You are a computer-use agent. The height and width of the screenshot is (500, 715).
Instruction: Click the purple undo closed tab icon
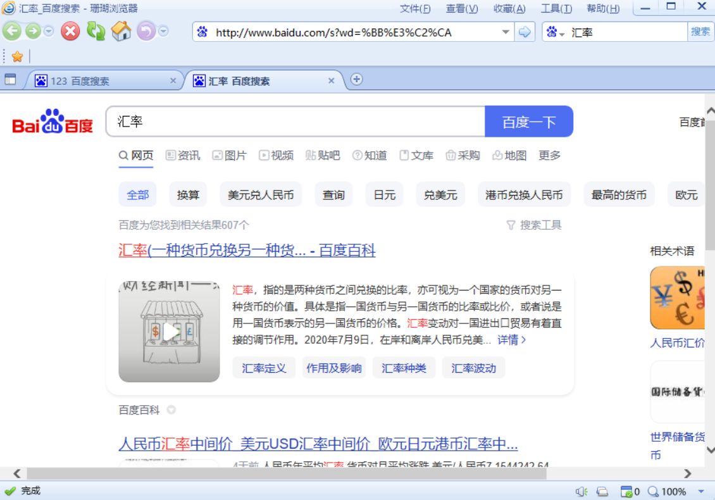click(146, 32)
